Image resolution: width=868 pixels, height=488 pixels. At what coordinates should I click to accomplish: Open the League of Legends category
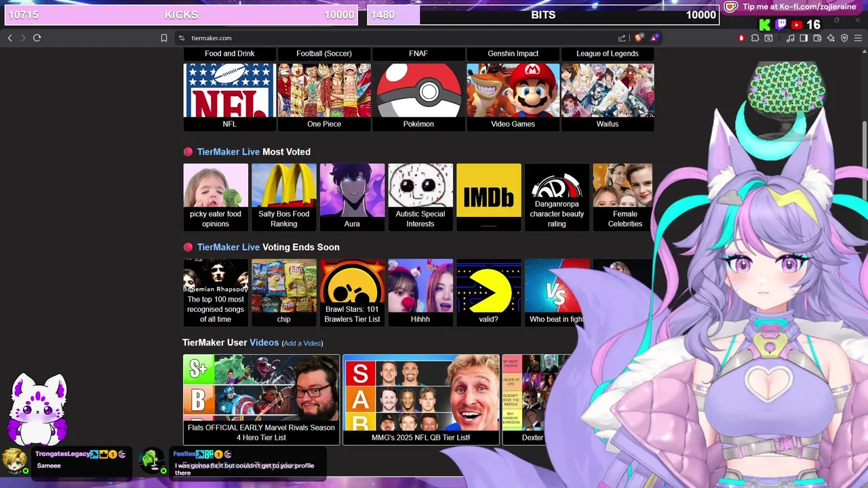pyautogui.click(x=608, y=54)
